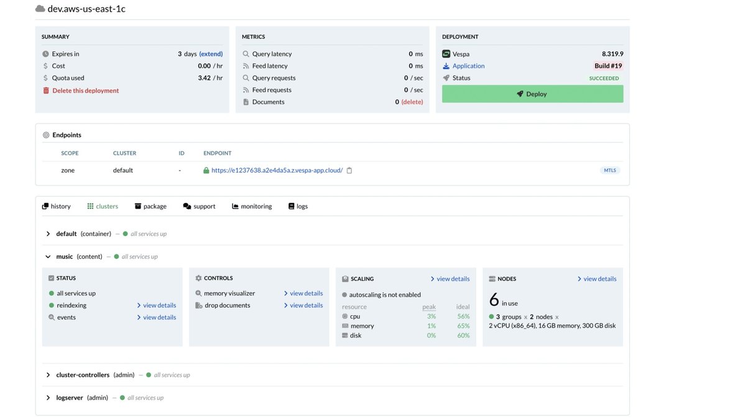Image resolution: width=746 pixels, height=419 pixels.
Task: Click the Query latency magnifier icon
Action: point(246,54)
